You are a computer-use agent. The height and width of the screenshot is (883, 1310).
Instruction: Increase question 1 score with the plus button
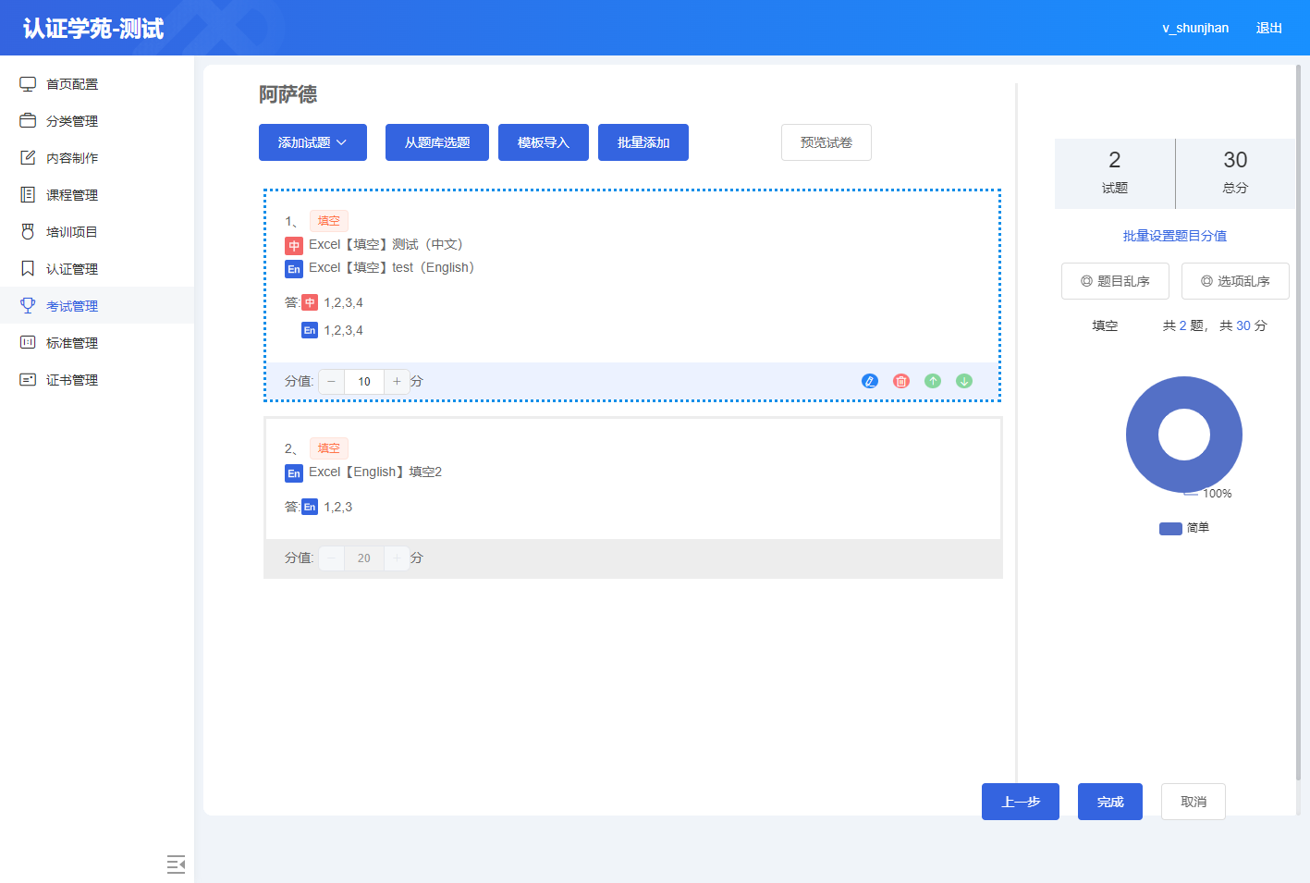tap(397, 381)
